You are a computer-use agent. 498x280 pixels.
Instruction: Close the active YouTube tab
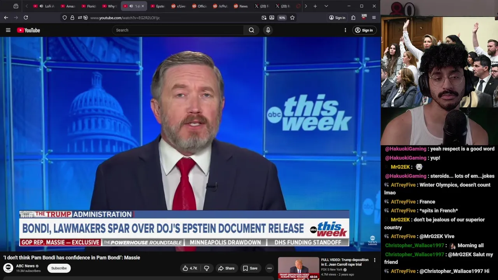tap(142, 6)
